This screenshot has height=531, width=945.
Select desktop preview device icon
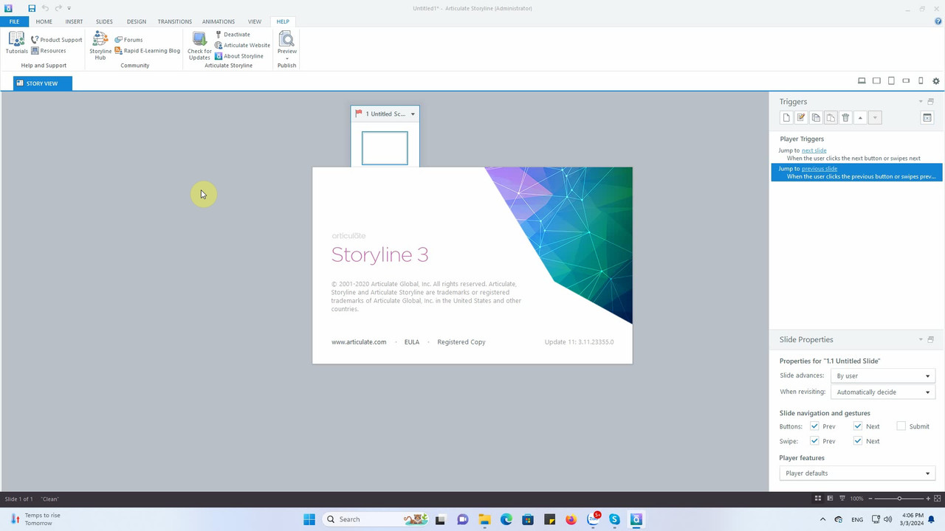pos(862,81)
